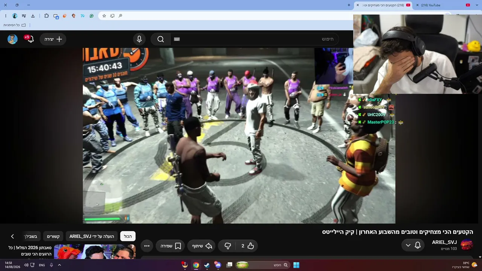Click the video player to pause
This screenshot has height=271, width=482.
(239, 135)
